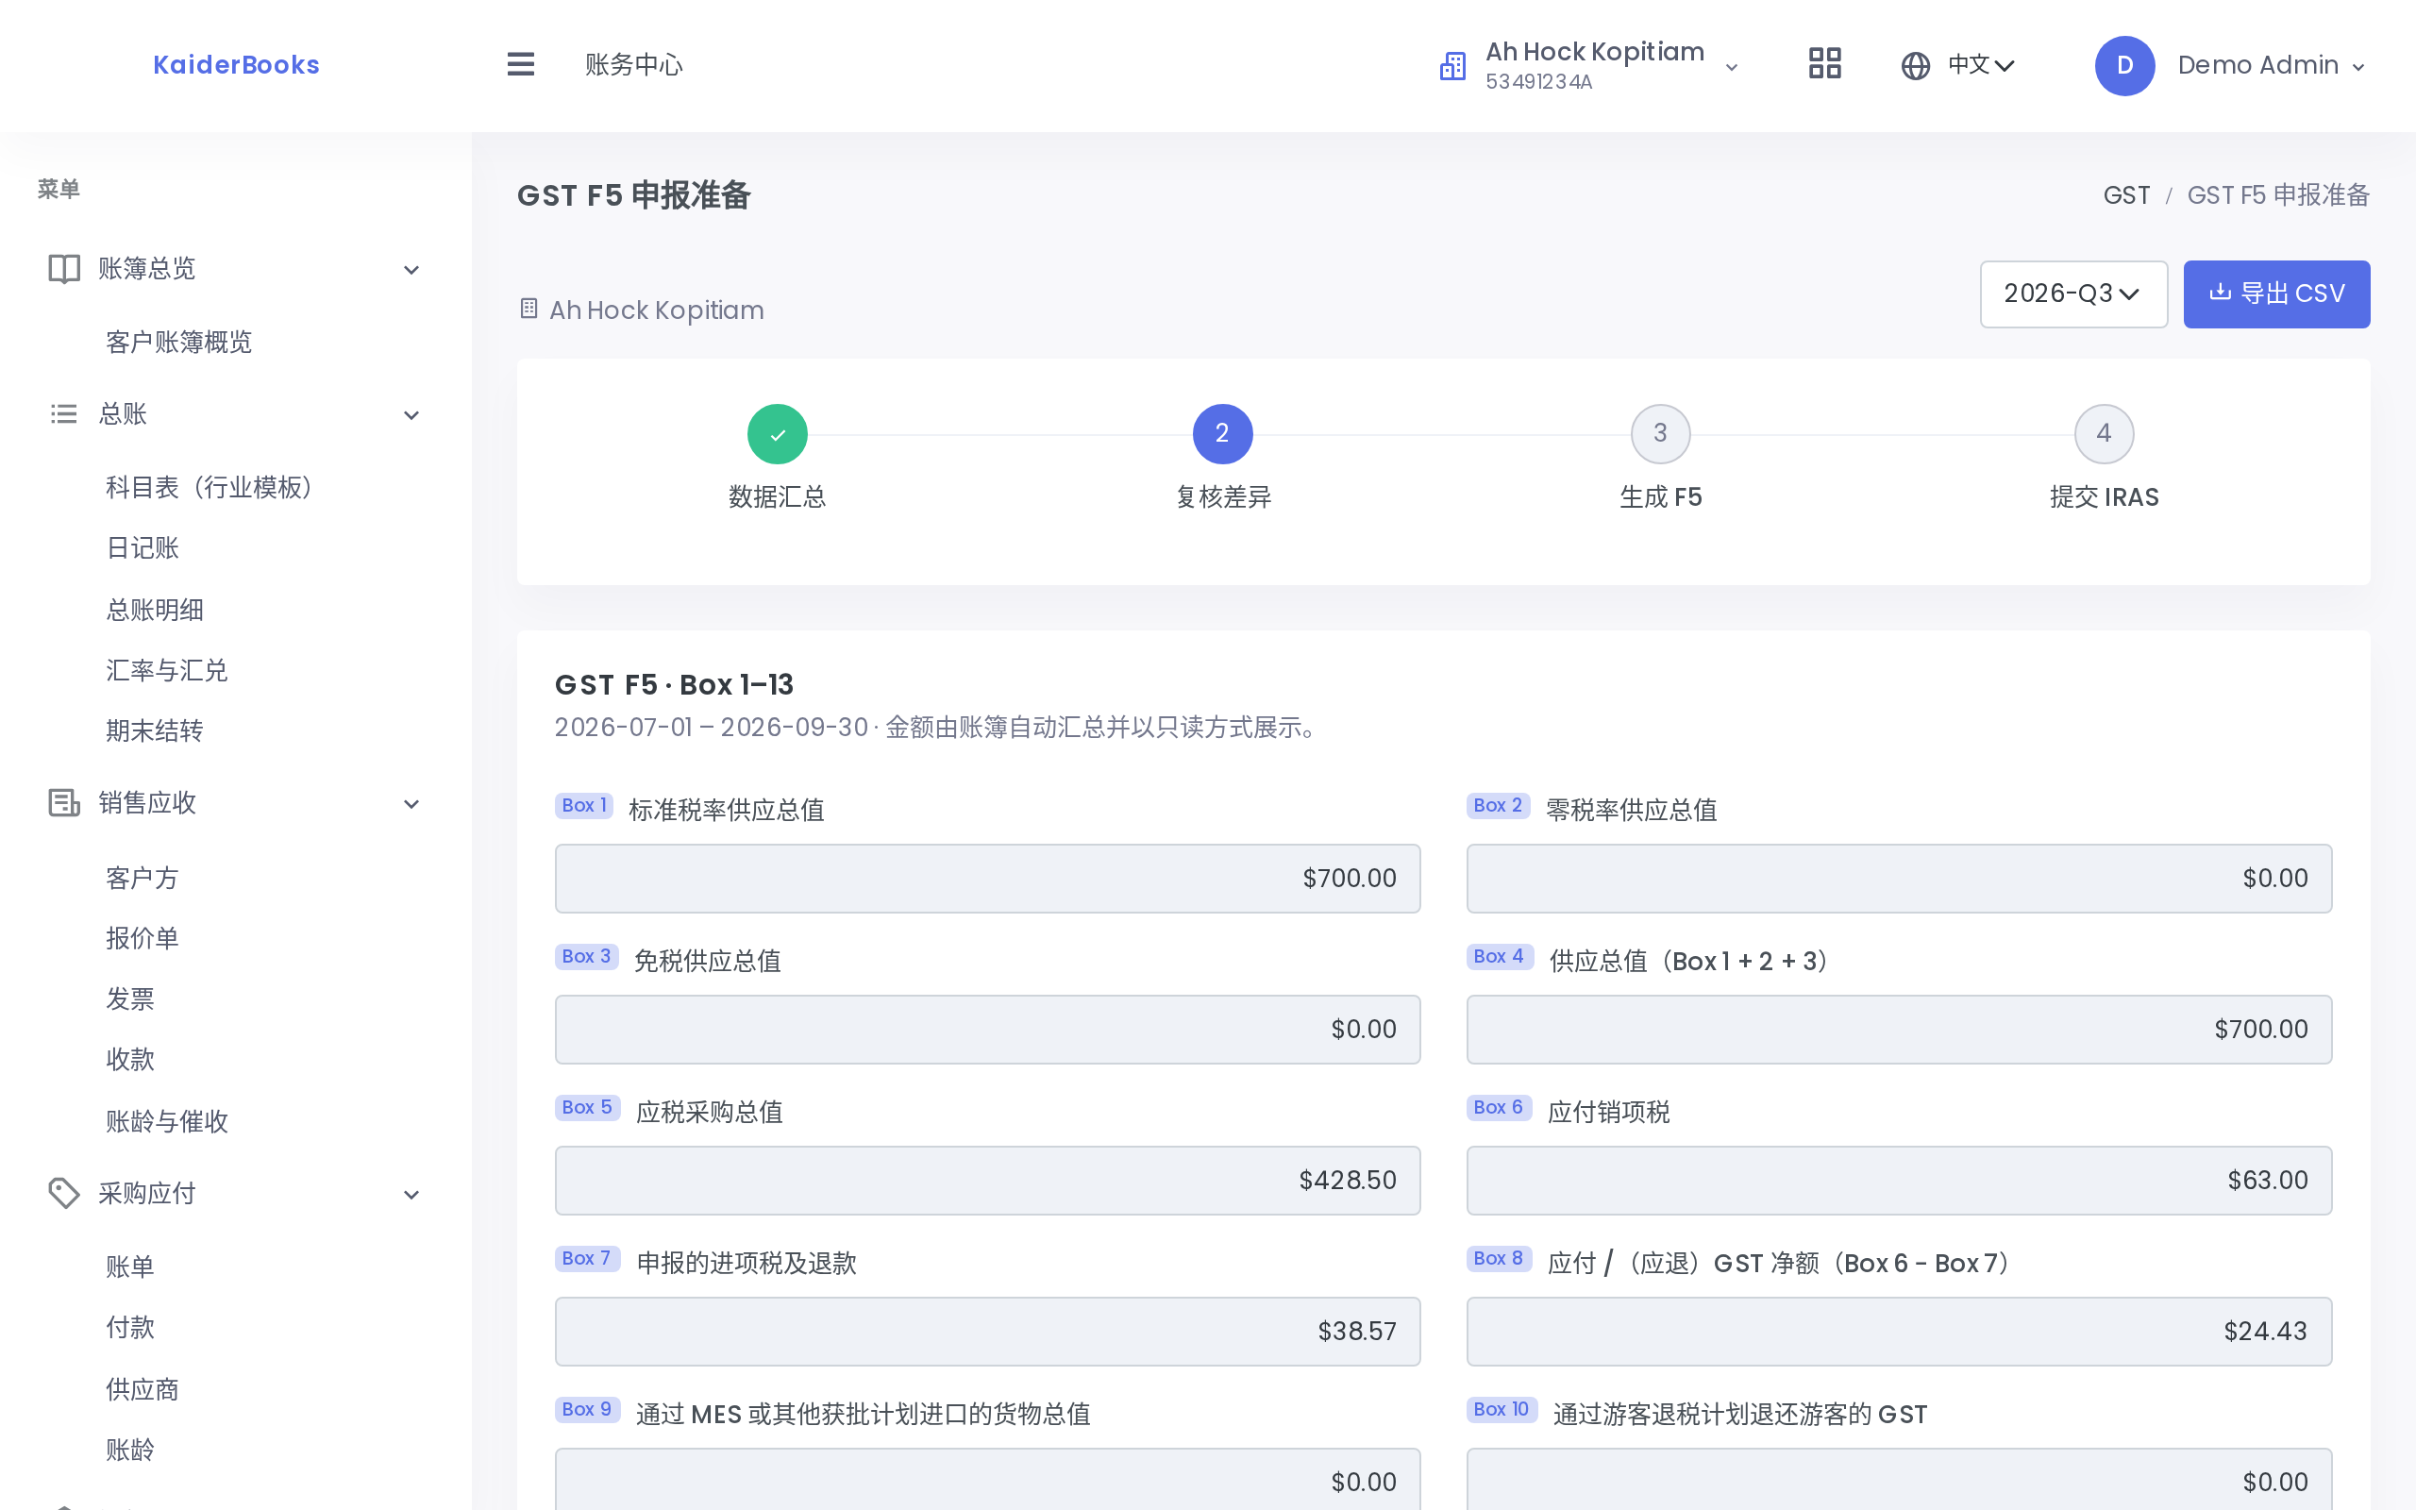Click the Box 10 badge label
Viewport: 2416px width, 1510px height.
[1502, 1409]
